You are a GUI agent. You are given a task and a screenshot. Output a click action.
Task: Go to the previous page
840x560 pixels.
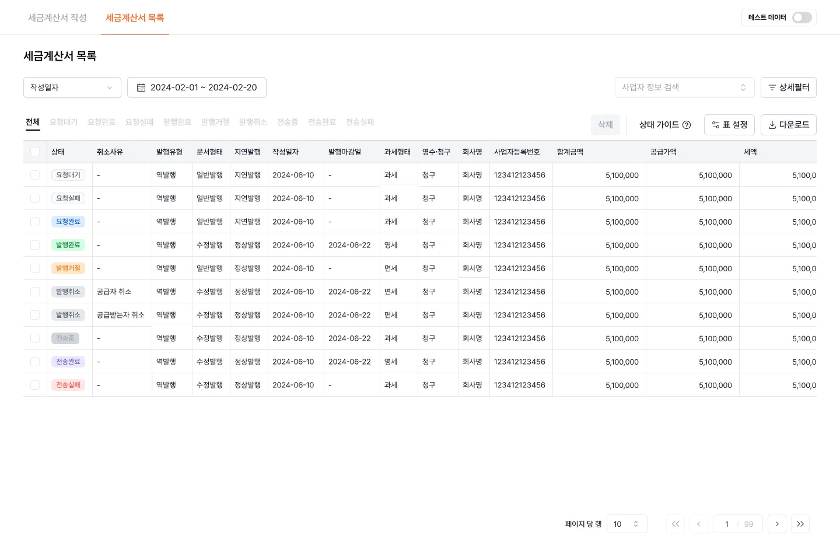click(699, 524)
